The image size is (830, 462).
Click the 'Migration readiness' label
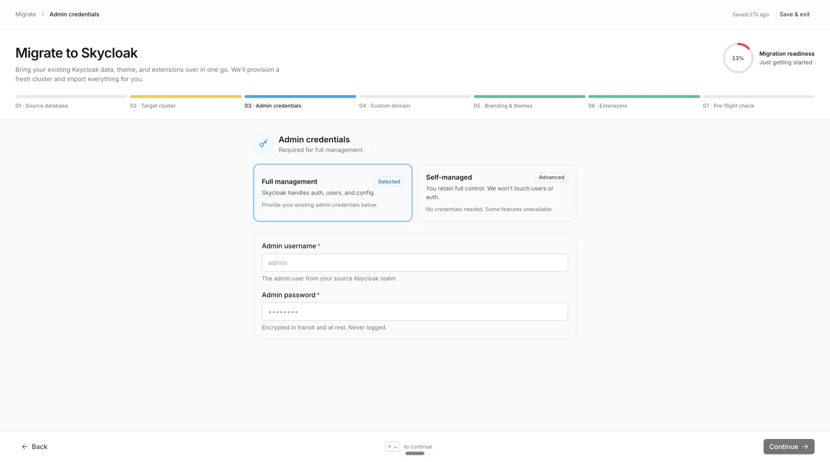[x=786, y=54]
